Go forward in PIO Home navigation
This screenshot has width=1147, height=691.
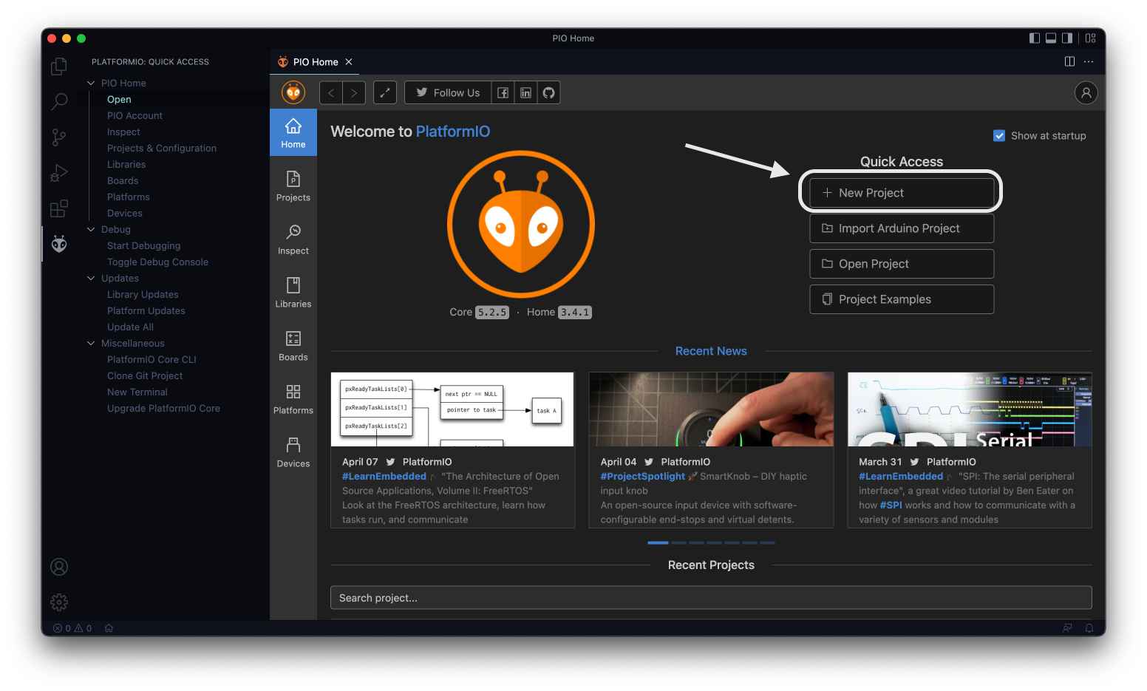pyautogui.click(x=354, y=92)
